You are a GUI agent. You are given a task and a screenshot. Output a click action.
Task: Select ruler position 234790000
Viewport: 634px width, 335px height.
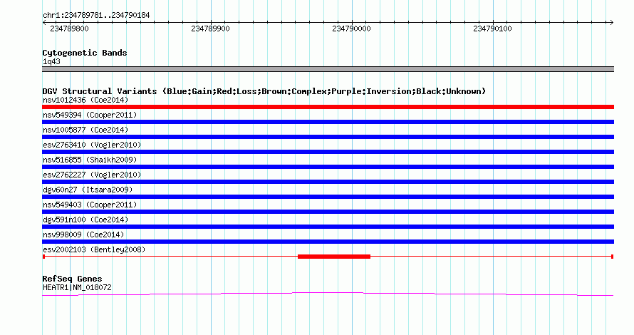click(x=351, y=29)
